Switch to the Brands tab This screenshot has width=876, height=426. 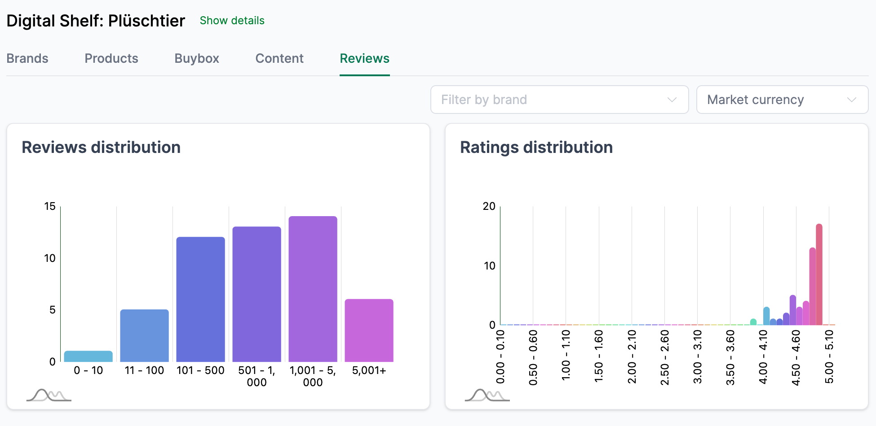pyautogui.click(x=27, y=58)
